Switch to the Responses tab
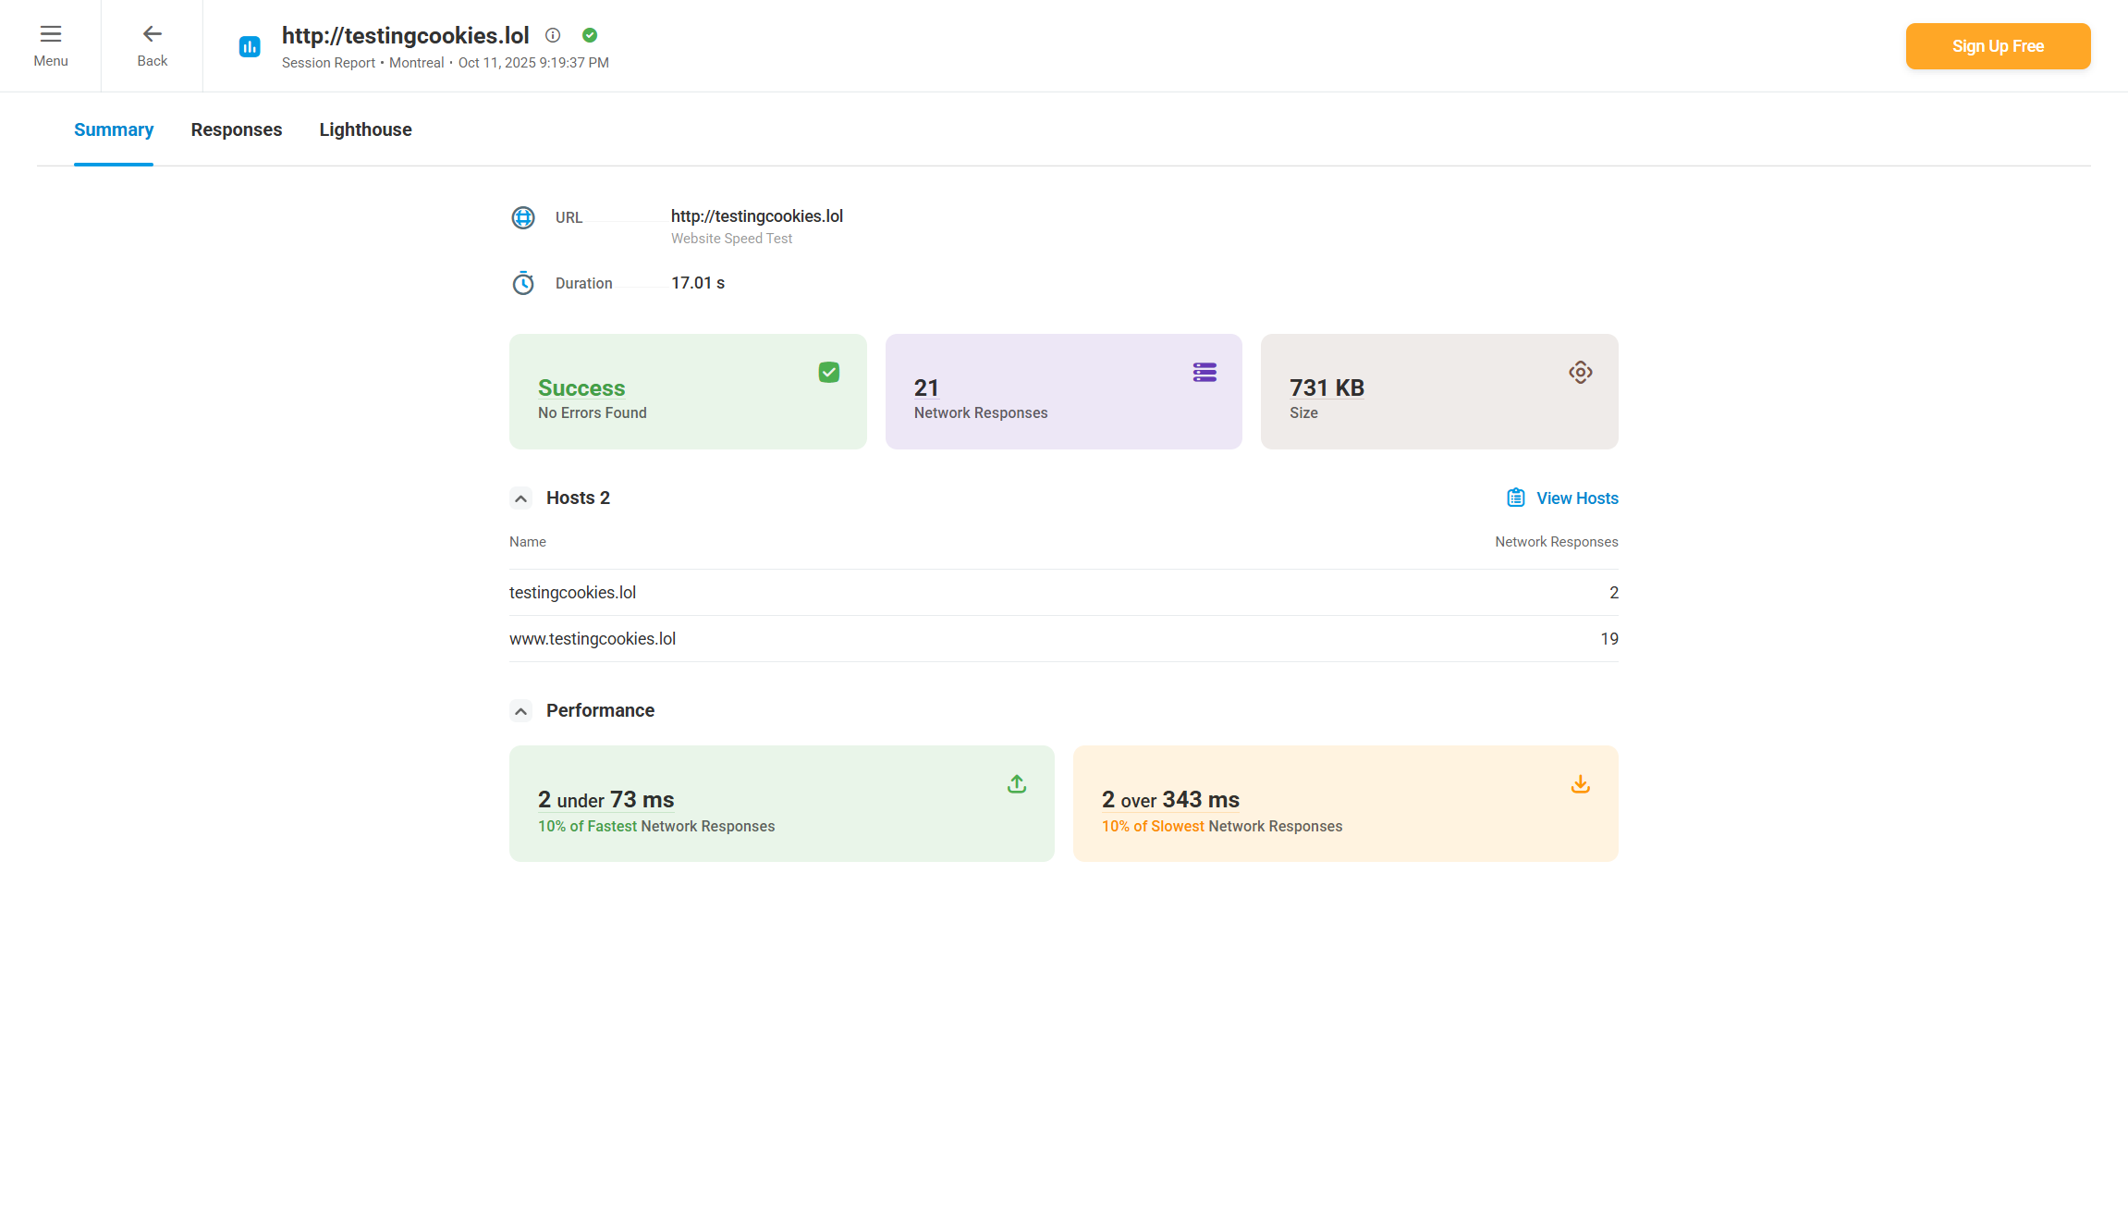2128x1230 pixels. (x=237, y=129)
